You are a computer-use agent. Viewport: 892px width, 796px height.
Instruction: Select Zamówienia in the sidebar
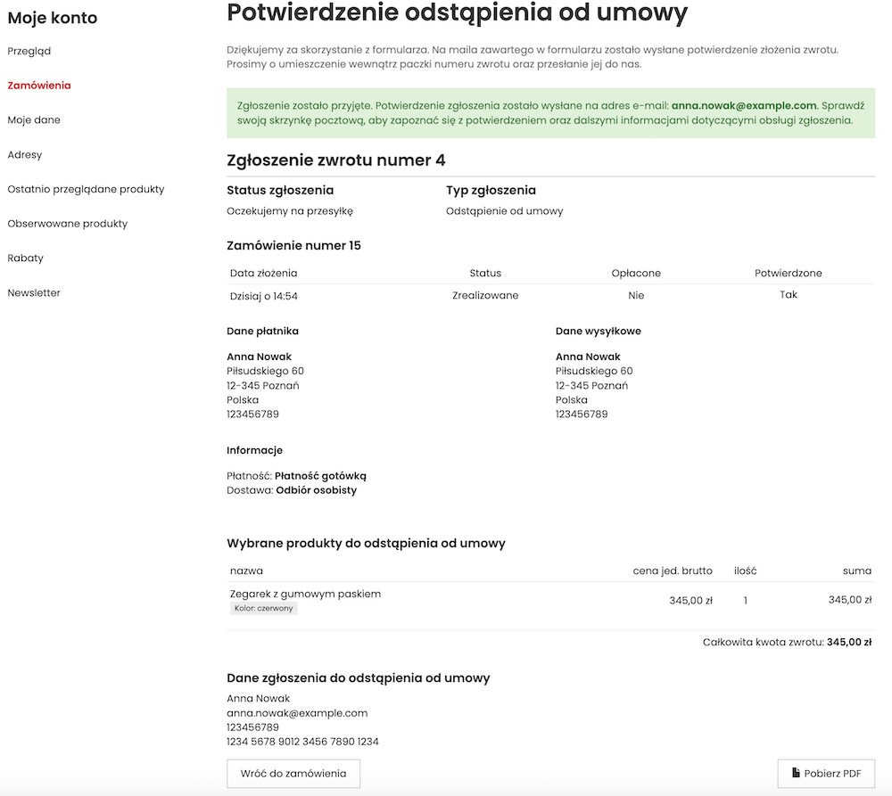click(x=39, y=86)
